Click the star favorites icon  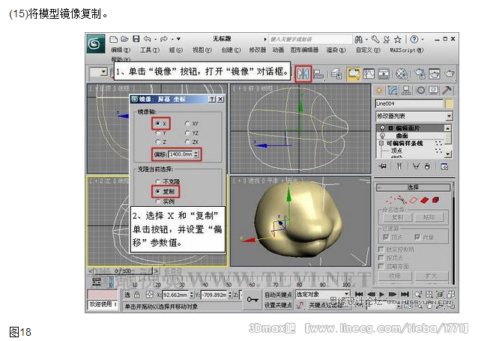pos(398,40)
